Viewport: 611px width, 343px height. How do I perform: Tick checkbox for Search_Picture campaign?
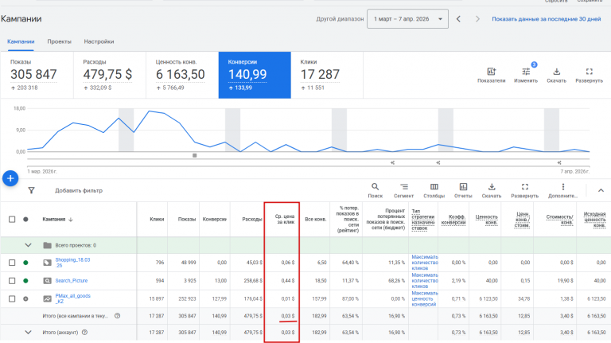pos(12,281)
